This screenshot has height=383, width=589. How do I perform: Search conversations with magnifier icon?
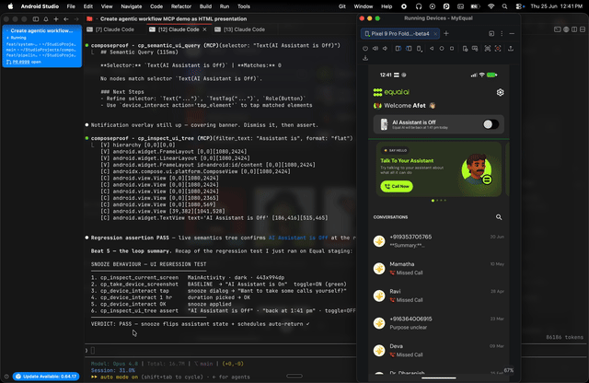click(x=499, y=217)
